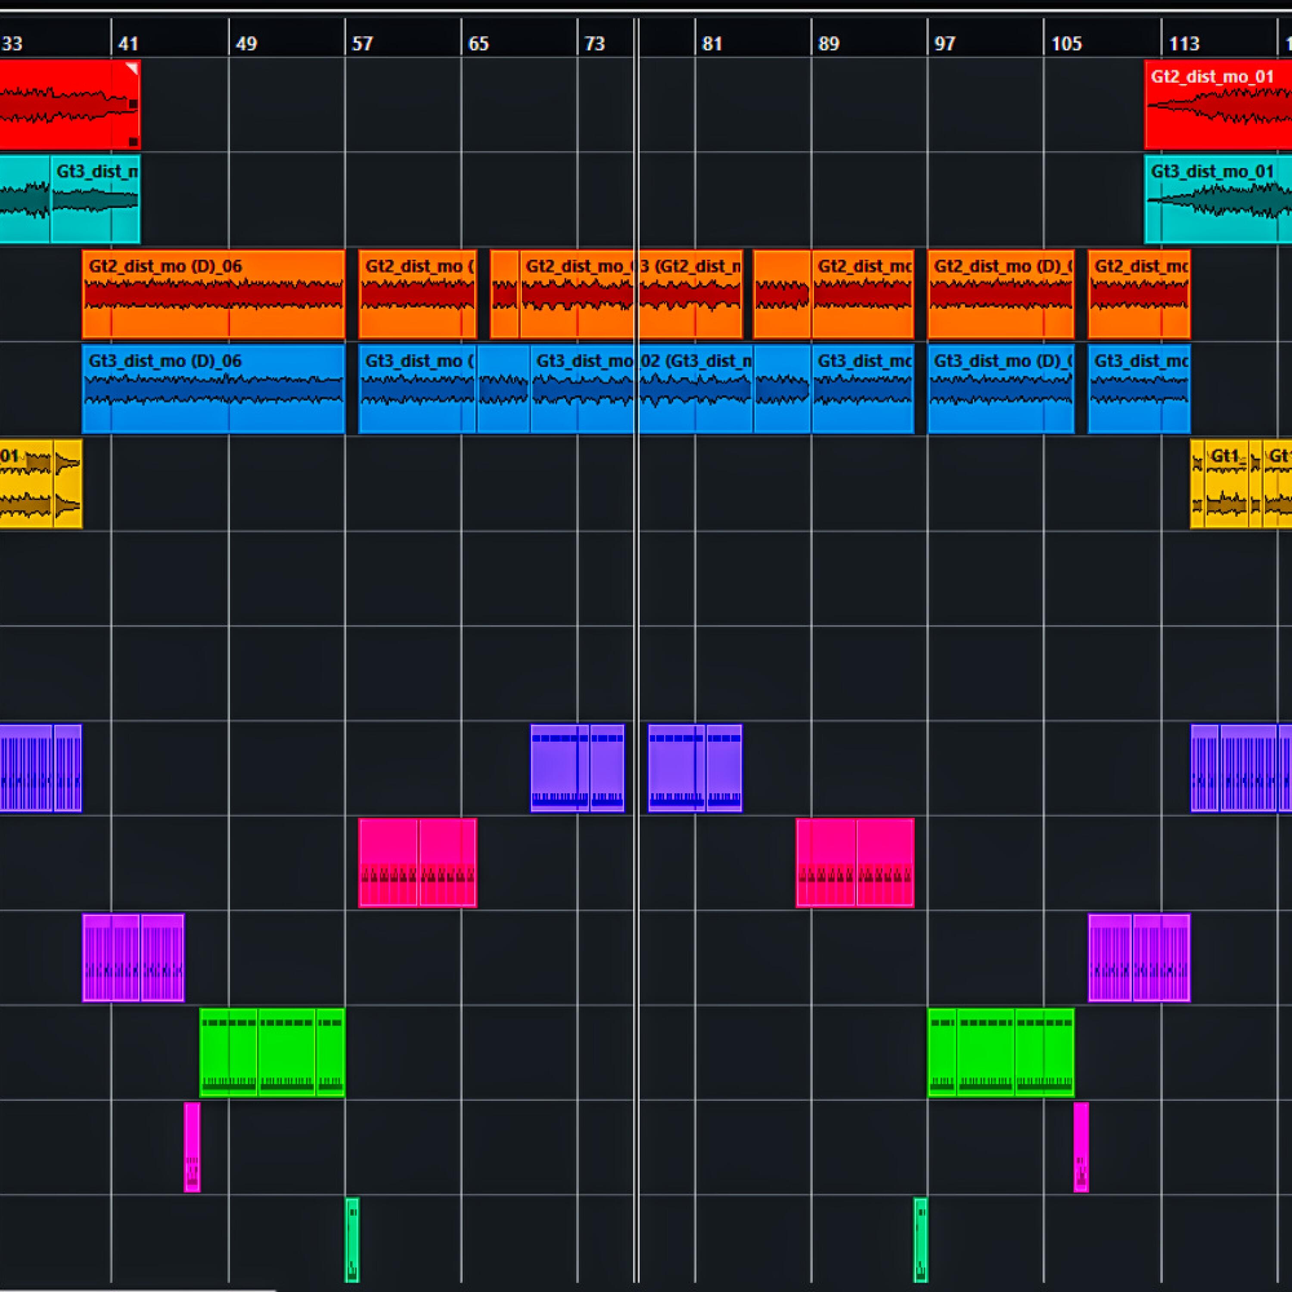Select the small magenta MIDI part before bar 49
Image resolution: width=1292 pixels, height=1292 pixels.
[192, 1148]
